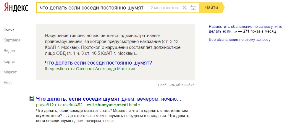This screenshot has height=127, width=294.
Task: Select the Поиск tab in sidebar
Action: (x=9, y=29)
